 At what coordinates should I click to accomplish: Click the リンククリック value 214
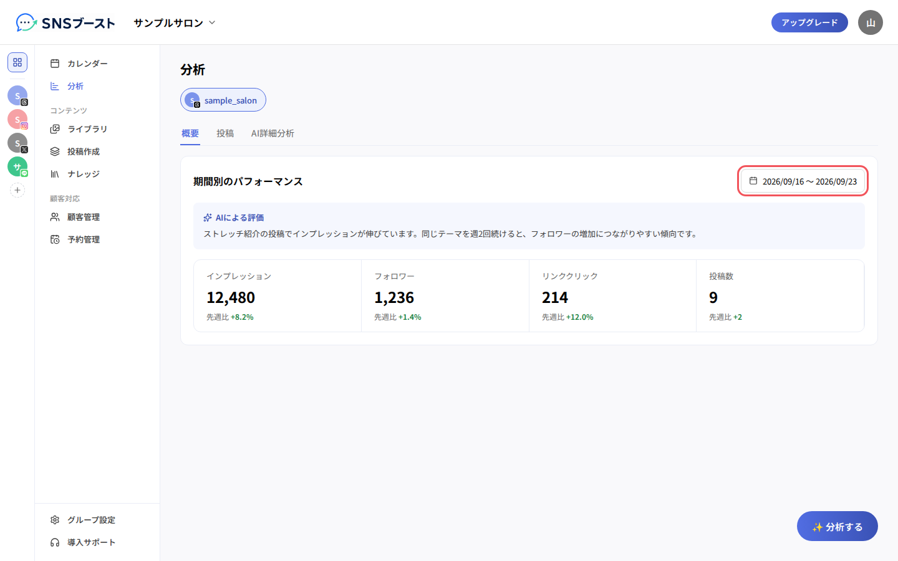tap(555, 298)
